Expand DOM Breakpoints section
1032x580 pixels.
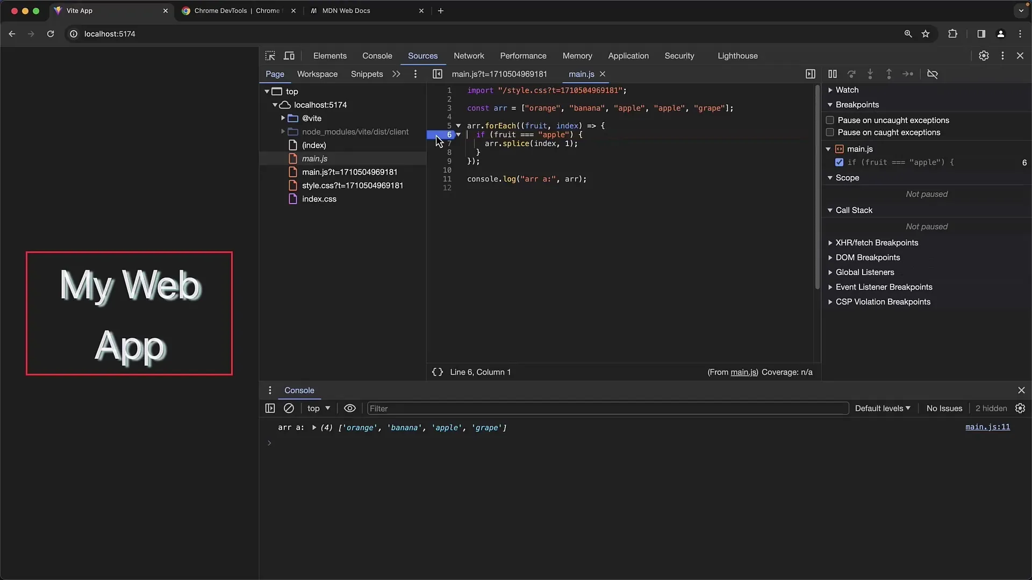coord(868,258)
